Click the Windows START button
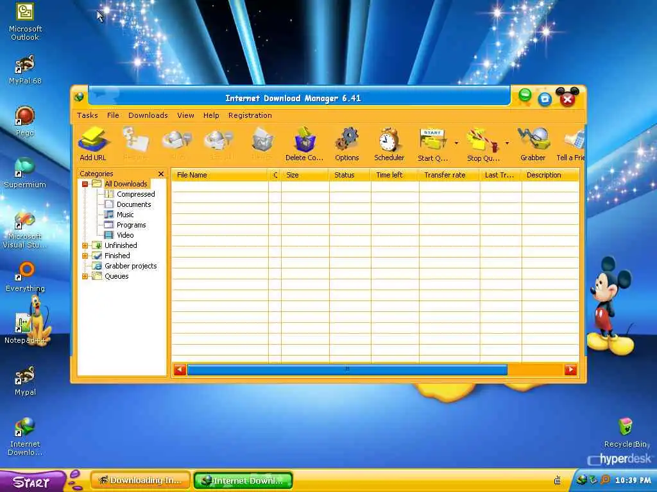Screen dimensions: 657x492 point(32,481)
